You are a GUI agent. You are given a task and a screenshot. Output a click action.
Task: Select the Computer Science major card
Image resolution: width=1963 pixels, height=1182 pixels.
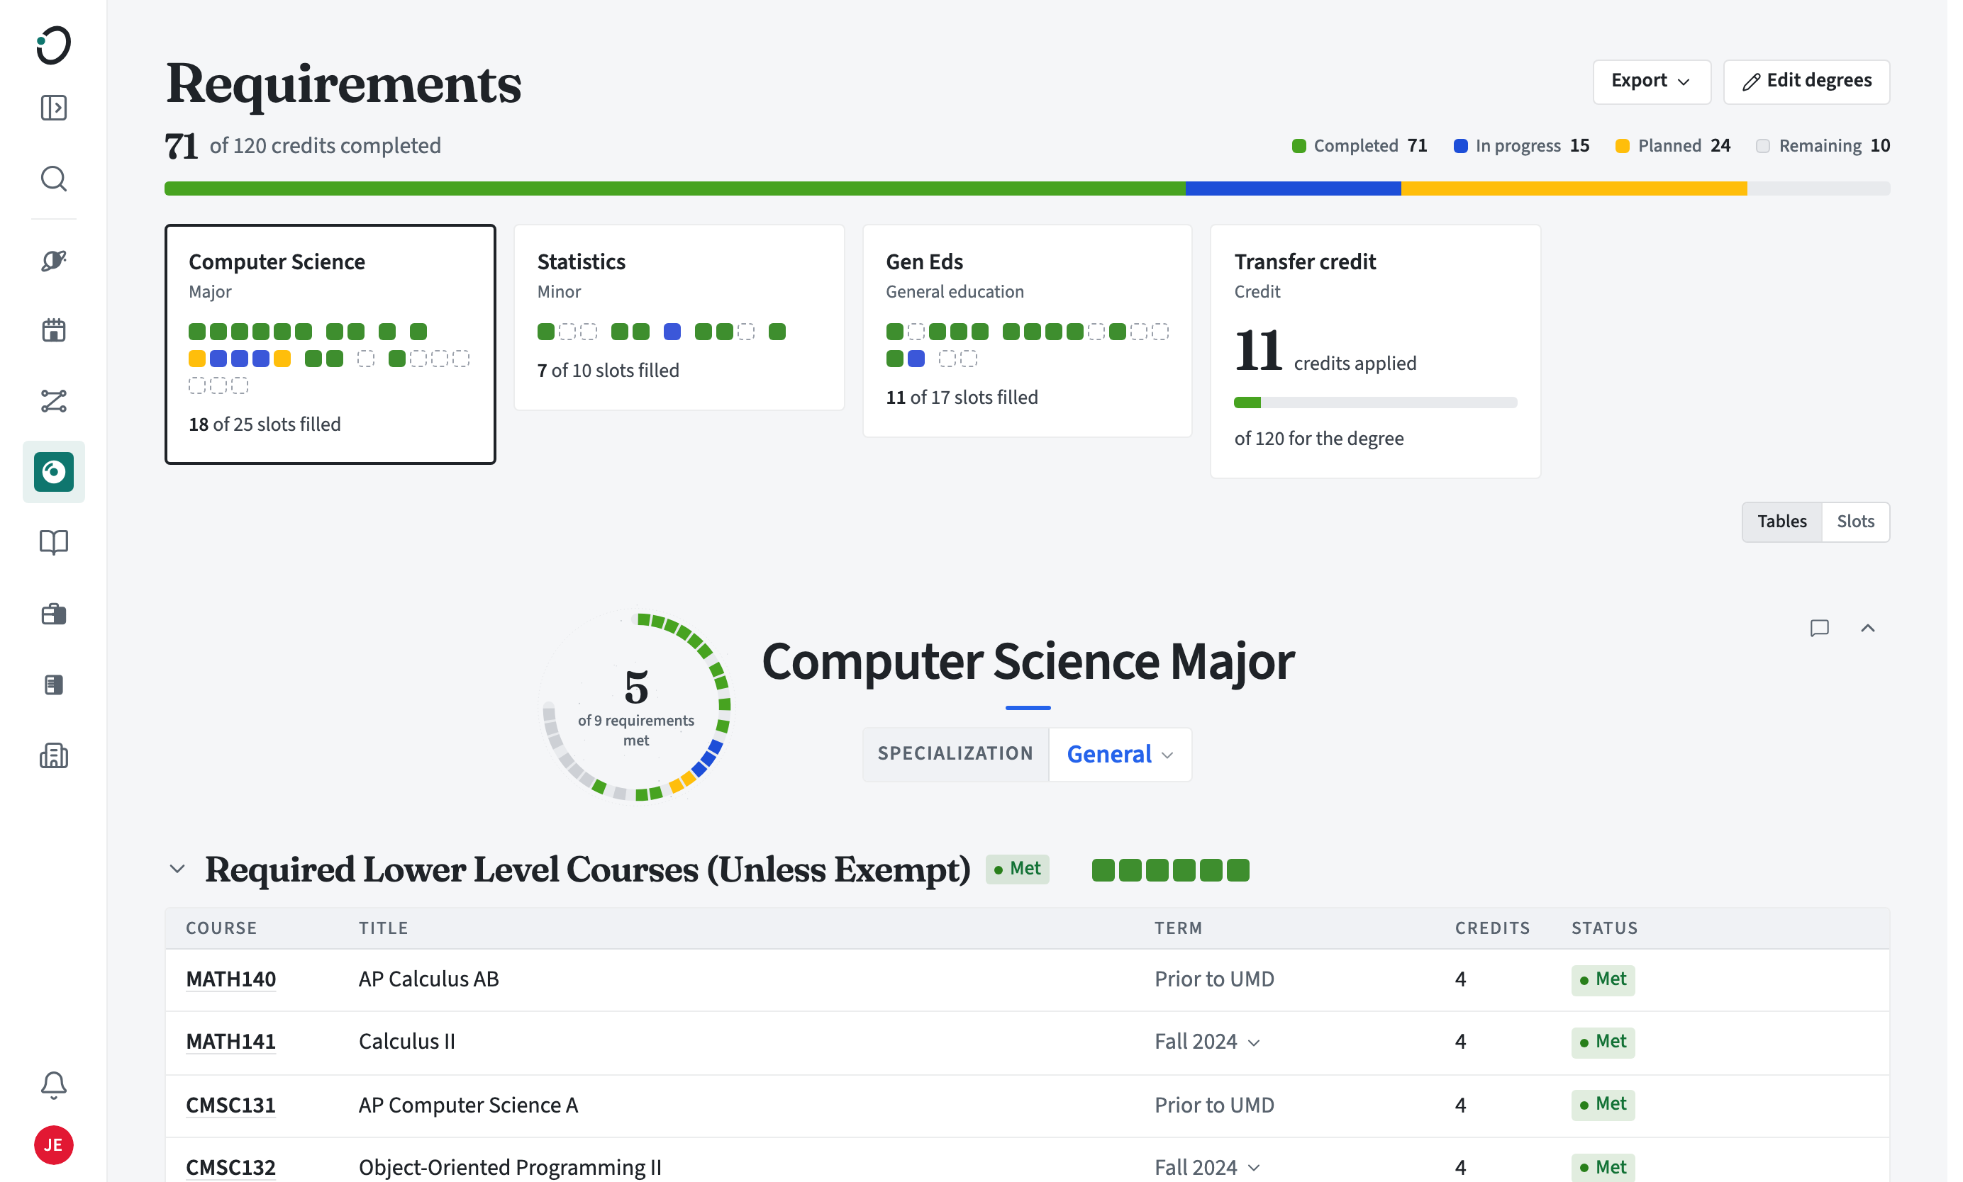330,344
